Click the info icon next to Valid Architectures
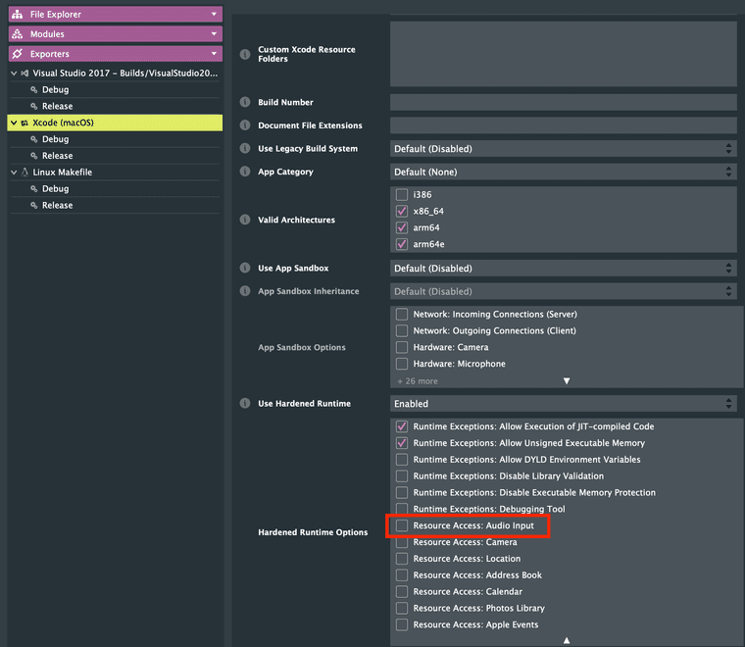This screenshot has height=647, width=745. pos(245,220)
